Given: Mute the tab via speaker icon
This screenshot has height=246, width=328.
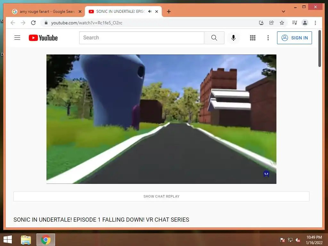Looking at the screenshot, I should [150, 12].
